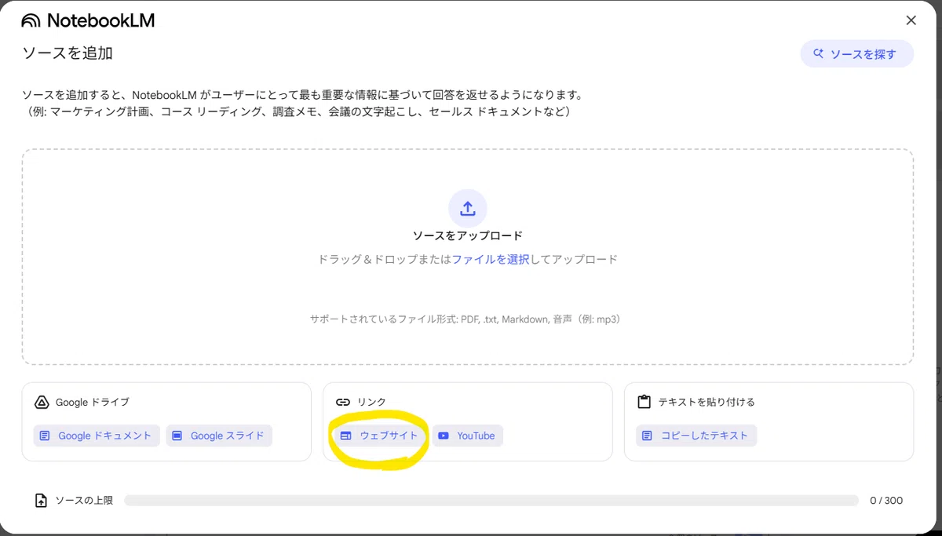
Task: Click the NotebookLM title text
Action: 101,20
